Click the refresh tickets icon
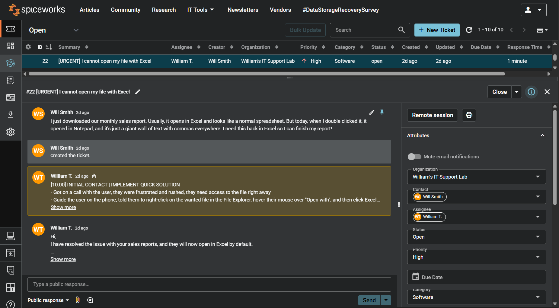Screen dimensions: 559x308 (469, 30)
